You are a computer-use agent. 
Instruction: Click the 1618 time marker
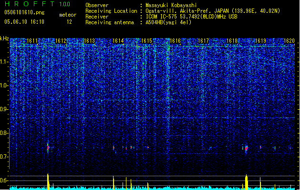(x=232, y=41)
